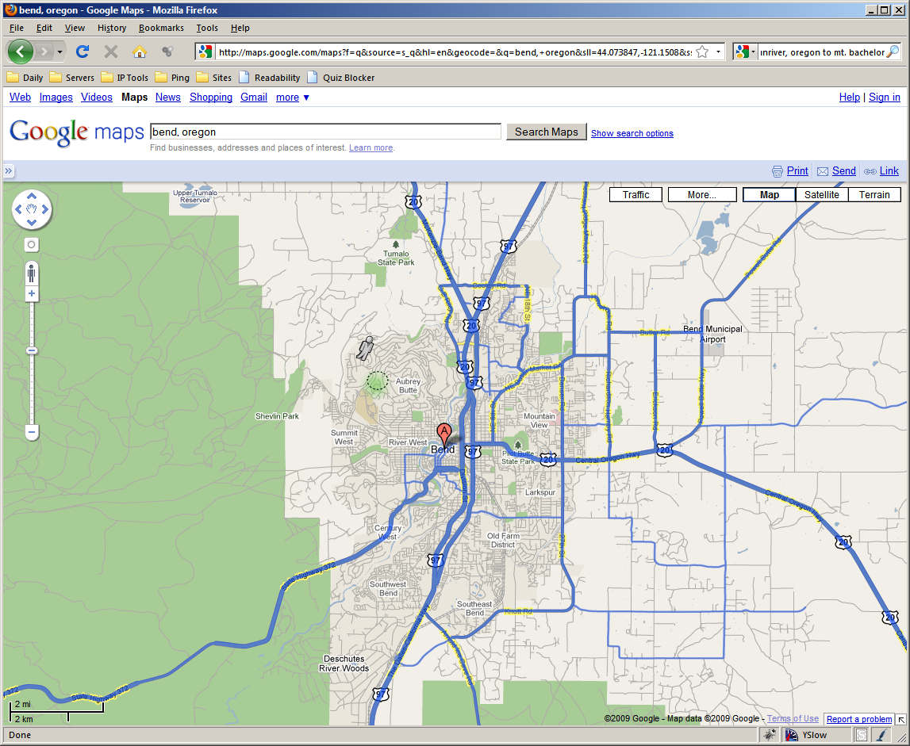
Task: Click the Firefox home icon
Action: point(139,52)
